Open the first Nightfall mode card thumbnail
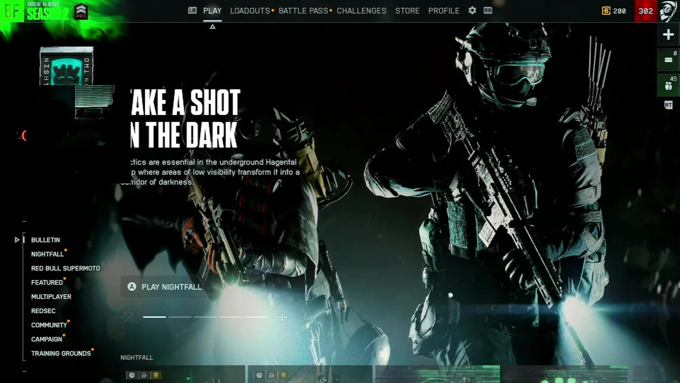Screen dimensions: 680x383 (x=183, y=374)
